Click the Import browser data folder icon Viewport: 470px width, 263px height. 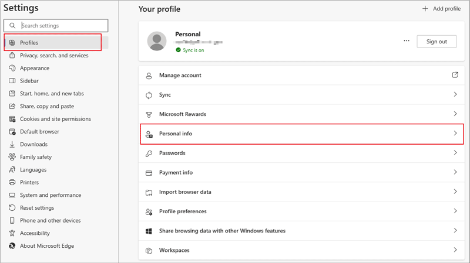149,192
